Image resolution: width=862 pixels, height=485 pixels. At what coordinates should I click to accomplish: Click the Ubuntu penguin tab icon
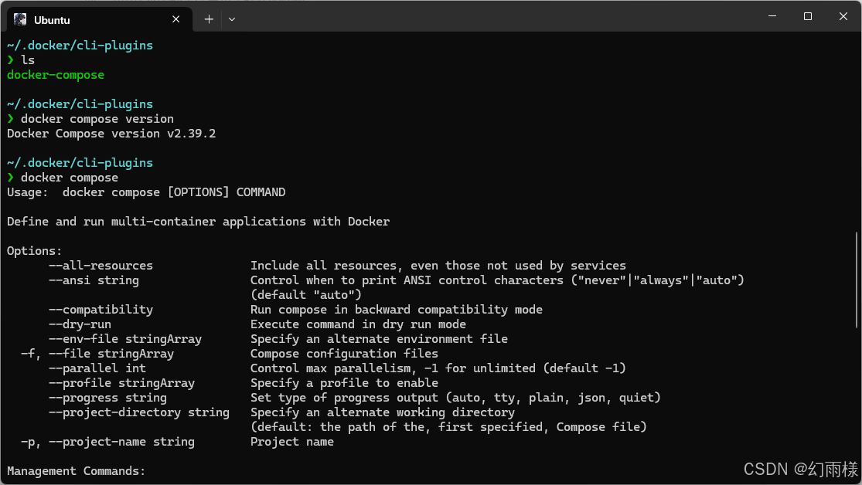click(20, 19)
